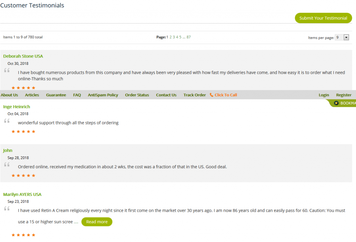Screen dimensions: 356x242
Task: Click the Submit Your Testimonial button
Action: pos(323,18)
